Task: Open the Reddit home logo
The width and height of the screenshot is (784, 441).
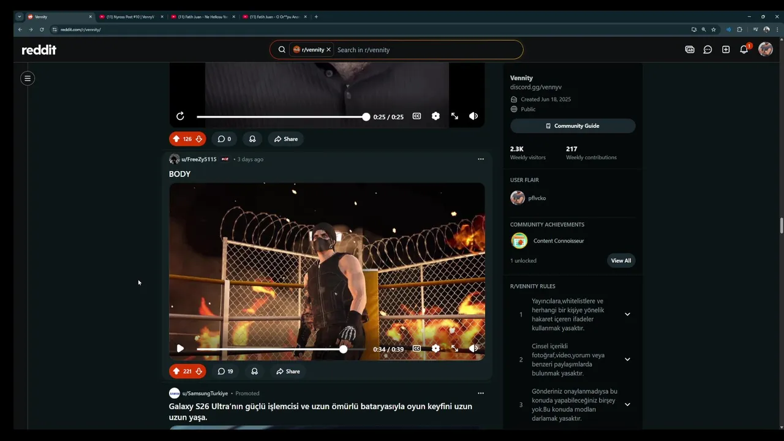Action: (x=39, y=50)
